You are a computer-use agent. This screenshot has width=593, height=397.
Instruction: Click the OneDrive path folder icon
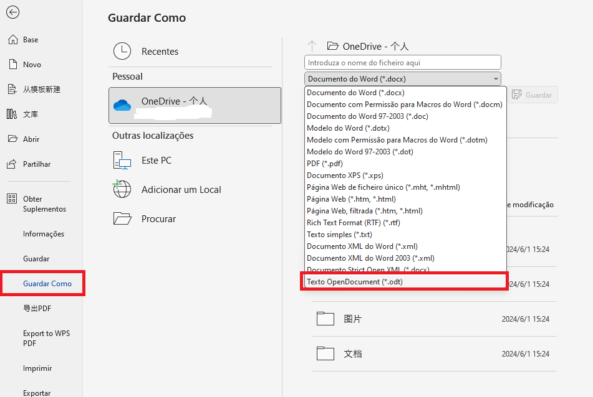click(x=332, y=46)
